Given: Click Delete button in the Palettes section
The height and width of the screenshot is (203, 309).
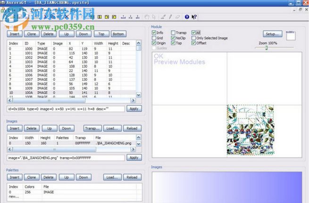Looking at the screenshot, I should [x=49, y=177].
